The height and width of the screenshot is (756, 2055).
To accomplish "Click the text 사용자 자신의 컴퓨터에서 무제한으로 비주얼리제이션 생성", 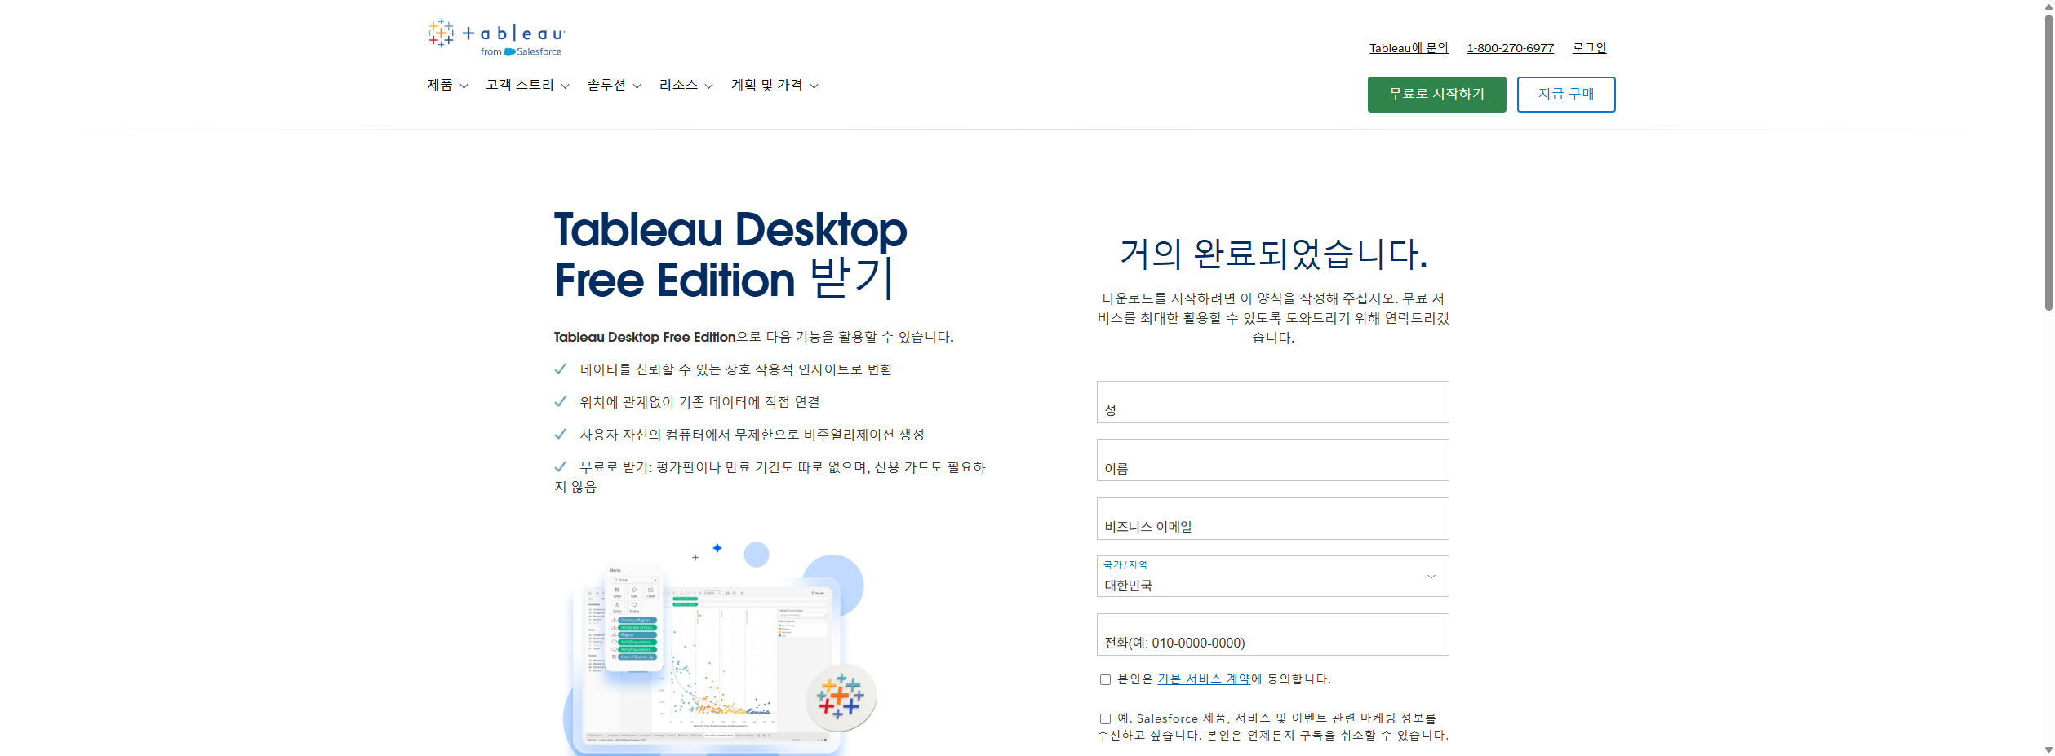I will point(752,435).
